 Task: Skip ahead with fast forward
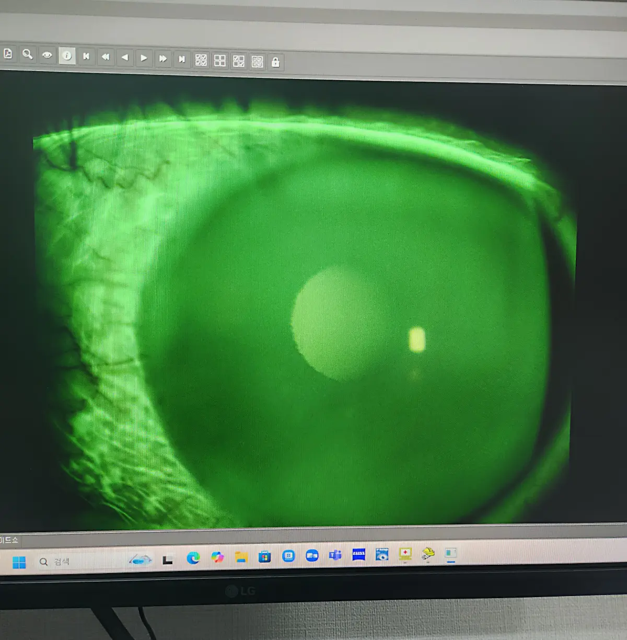pyautogui.click(x=163, y=58)
